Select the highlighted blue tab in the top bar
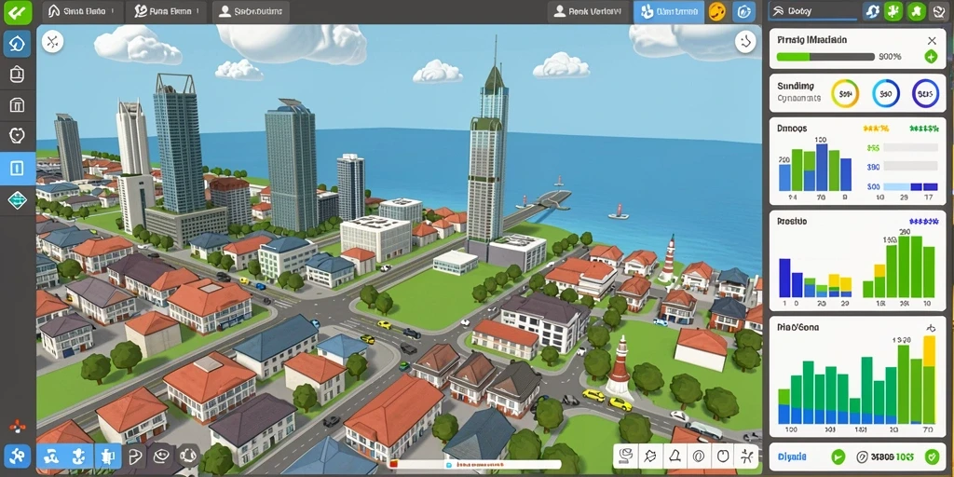This screenshot has width=954, height=477. [669, 11]
